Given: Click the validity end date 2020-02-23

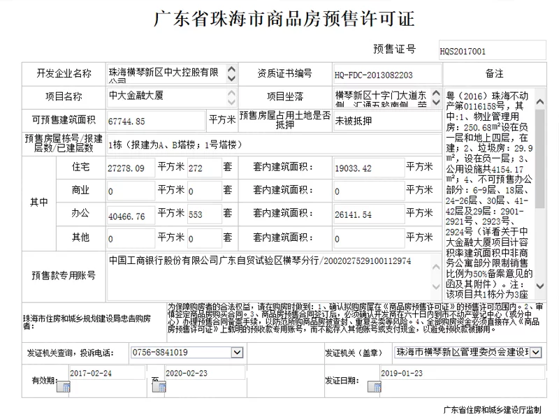Looking at the screenshot, I should [x=205, y=373].
